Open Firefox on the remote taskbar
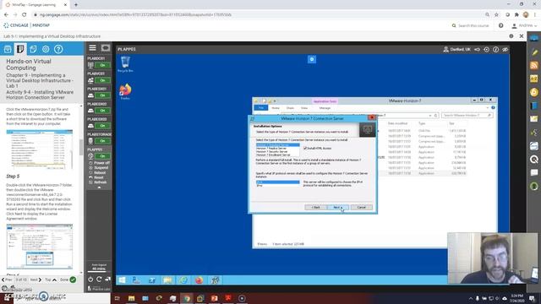The width and height of the screenshot is (541, 304). click(x=199, y=280)
